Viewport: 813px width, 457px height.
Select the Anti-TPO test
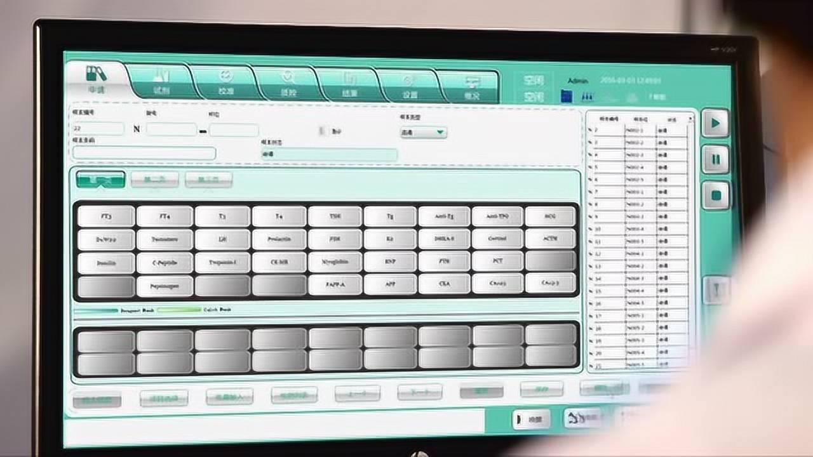pyautogui.click(x=498, y=216)
